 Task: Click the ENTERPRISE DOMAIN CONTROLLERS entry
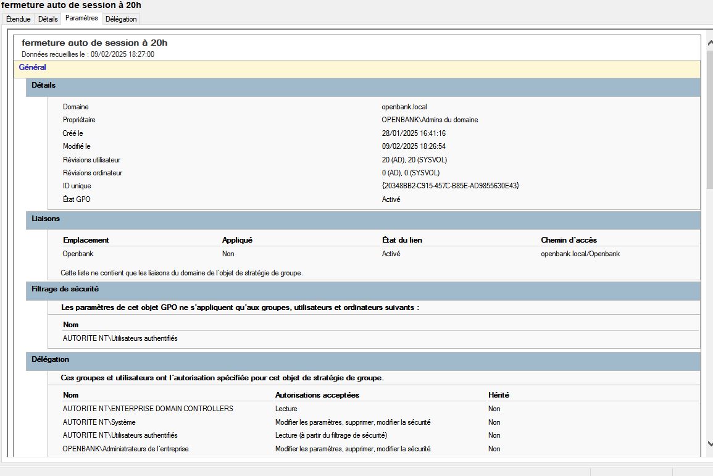point(148,409)
